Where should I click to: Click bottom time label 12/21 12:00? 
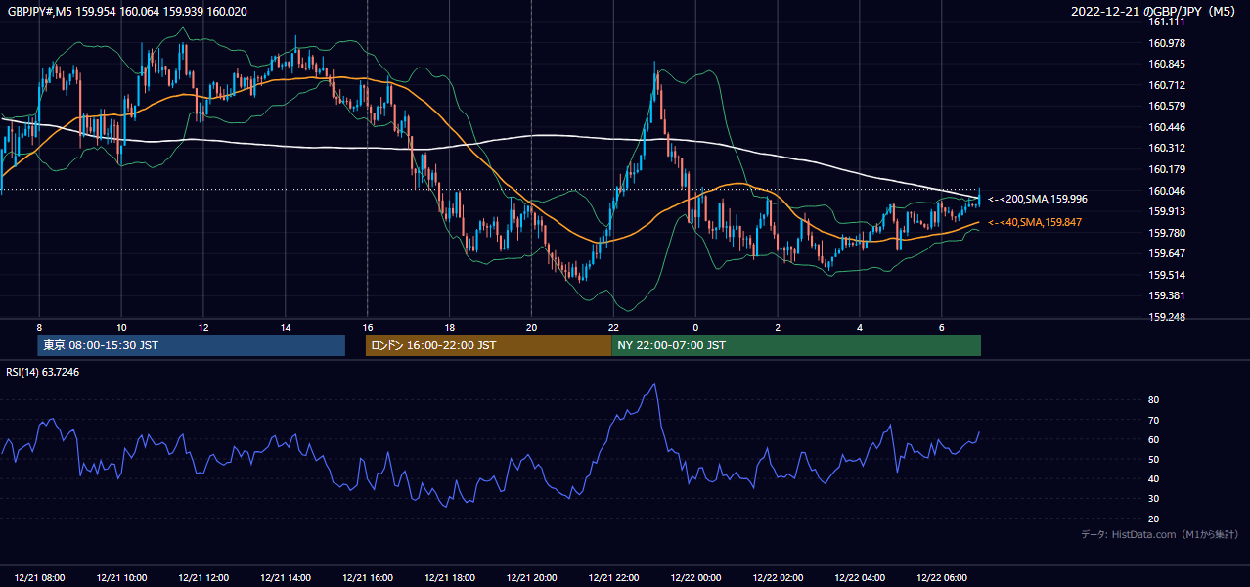pos(204,578)
